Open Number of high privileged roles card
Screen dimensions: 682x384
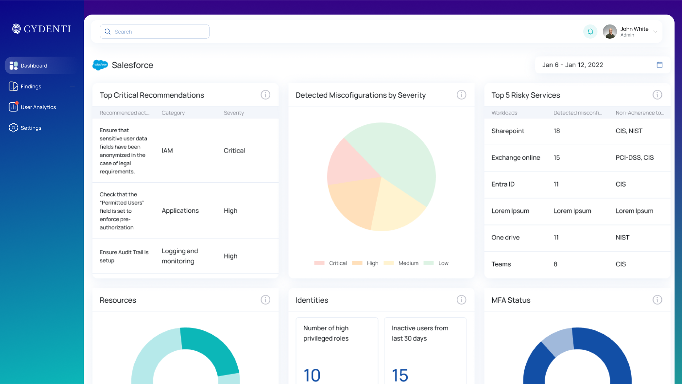click(337, 351)
